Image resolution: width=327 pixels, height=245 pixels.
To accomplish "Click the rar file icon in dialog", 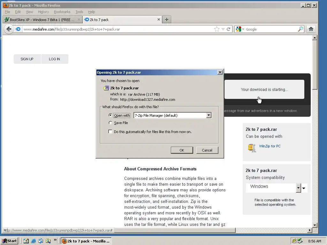I will (x=106, y=88).
